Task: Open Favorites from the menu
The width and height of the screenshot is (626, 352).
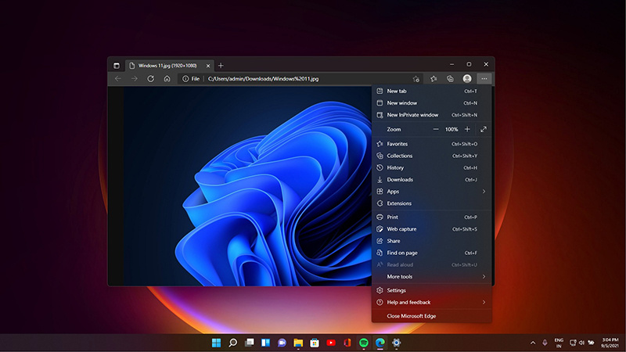Action: pyautogui.click(x=432, y=144)
